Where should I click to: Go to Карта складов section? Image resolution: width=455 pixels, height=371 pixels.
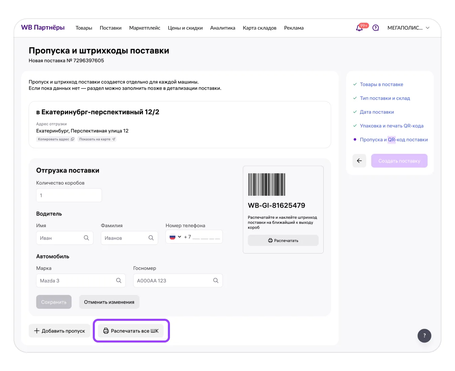coord(259,28)
